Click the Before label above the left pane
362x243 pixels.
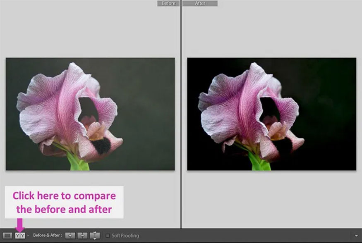(x=168, y=3)
